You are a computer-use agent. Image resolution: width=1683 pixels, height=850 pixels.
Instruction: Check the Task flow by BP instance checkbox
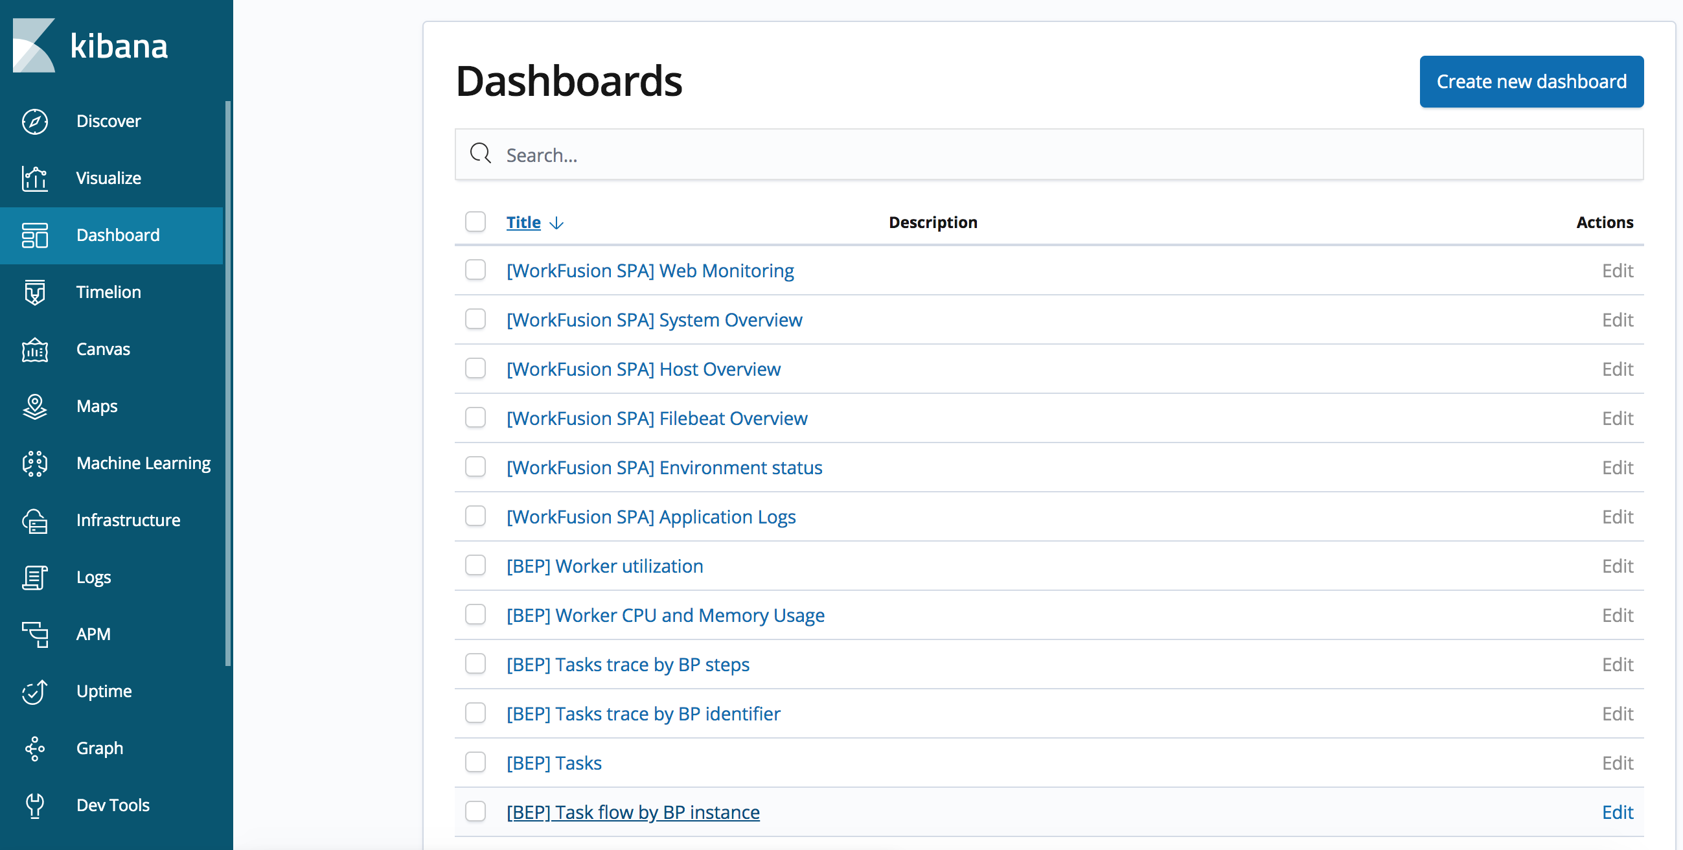click(475, 810)
